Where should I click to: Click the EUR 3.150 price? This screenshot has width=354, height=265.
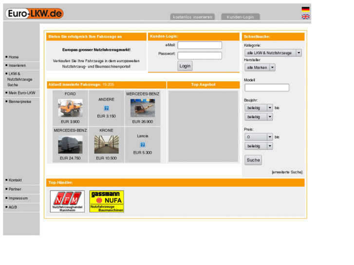click(106, 116)
